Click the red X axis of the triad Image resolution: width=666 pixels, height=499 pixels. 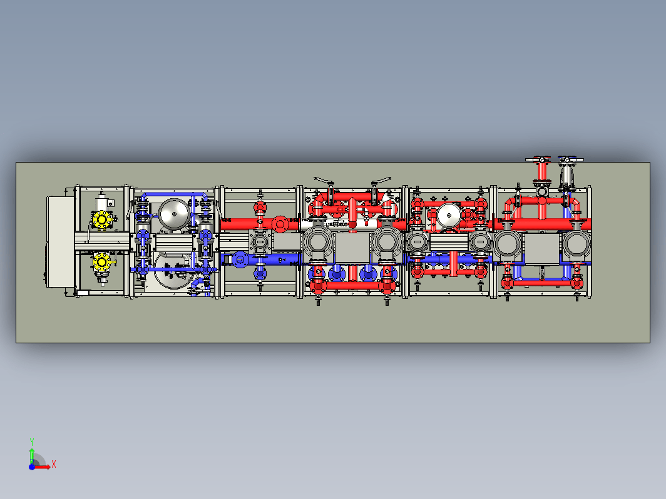coord(43,467)
